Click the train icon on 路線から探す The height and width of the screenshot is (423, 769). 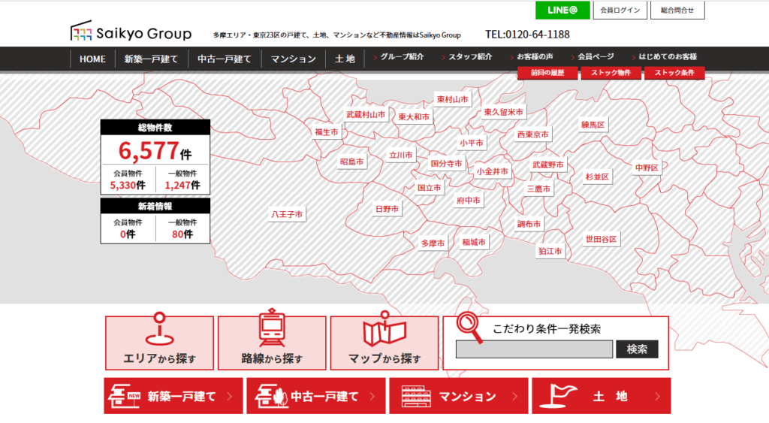(272, 328)
